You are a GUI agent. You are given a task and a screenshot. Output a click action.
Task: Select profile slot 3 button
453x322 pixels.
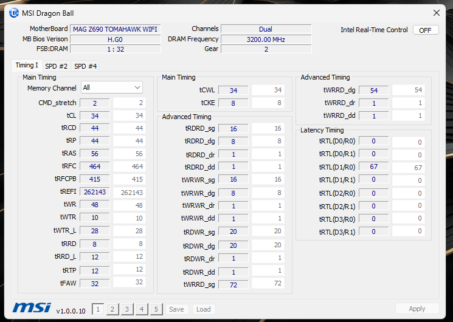pyautogui.click(x=127, y=309)
